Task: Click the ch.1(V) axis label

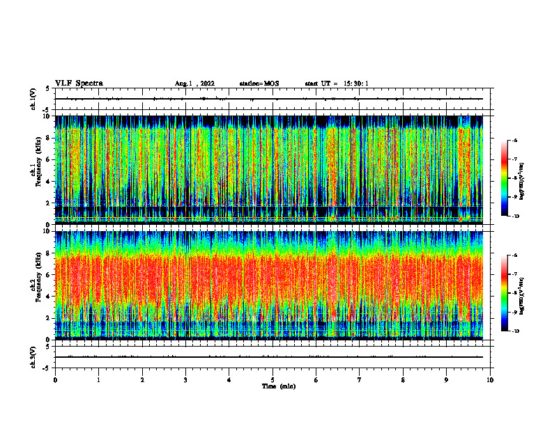Action: click(33, 99)
